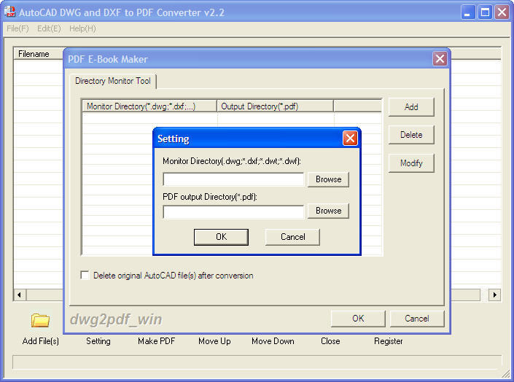Focus the PDF output Directory input field
This screenshot has height=382, width=514.
pyautogui.click(x=233, y=212)
